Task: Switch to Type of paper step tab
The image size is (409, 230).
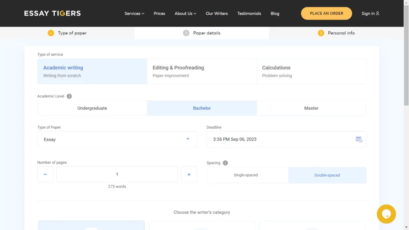Action: (x=67, y=33)
